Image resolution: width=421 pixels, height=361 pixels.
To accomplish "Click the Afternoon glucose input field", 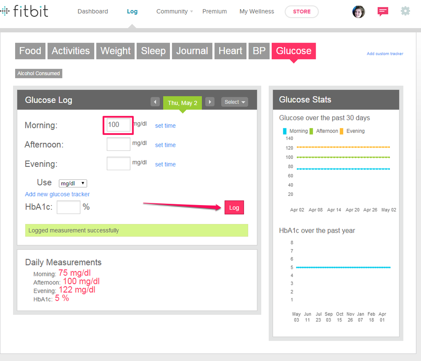I will pos(118,144).
